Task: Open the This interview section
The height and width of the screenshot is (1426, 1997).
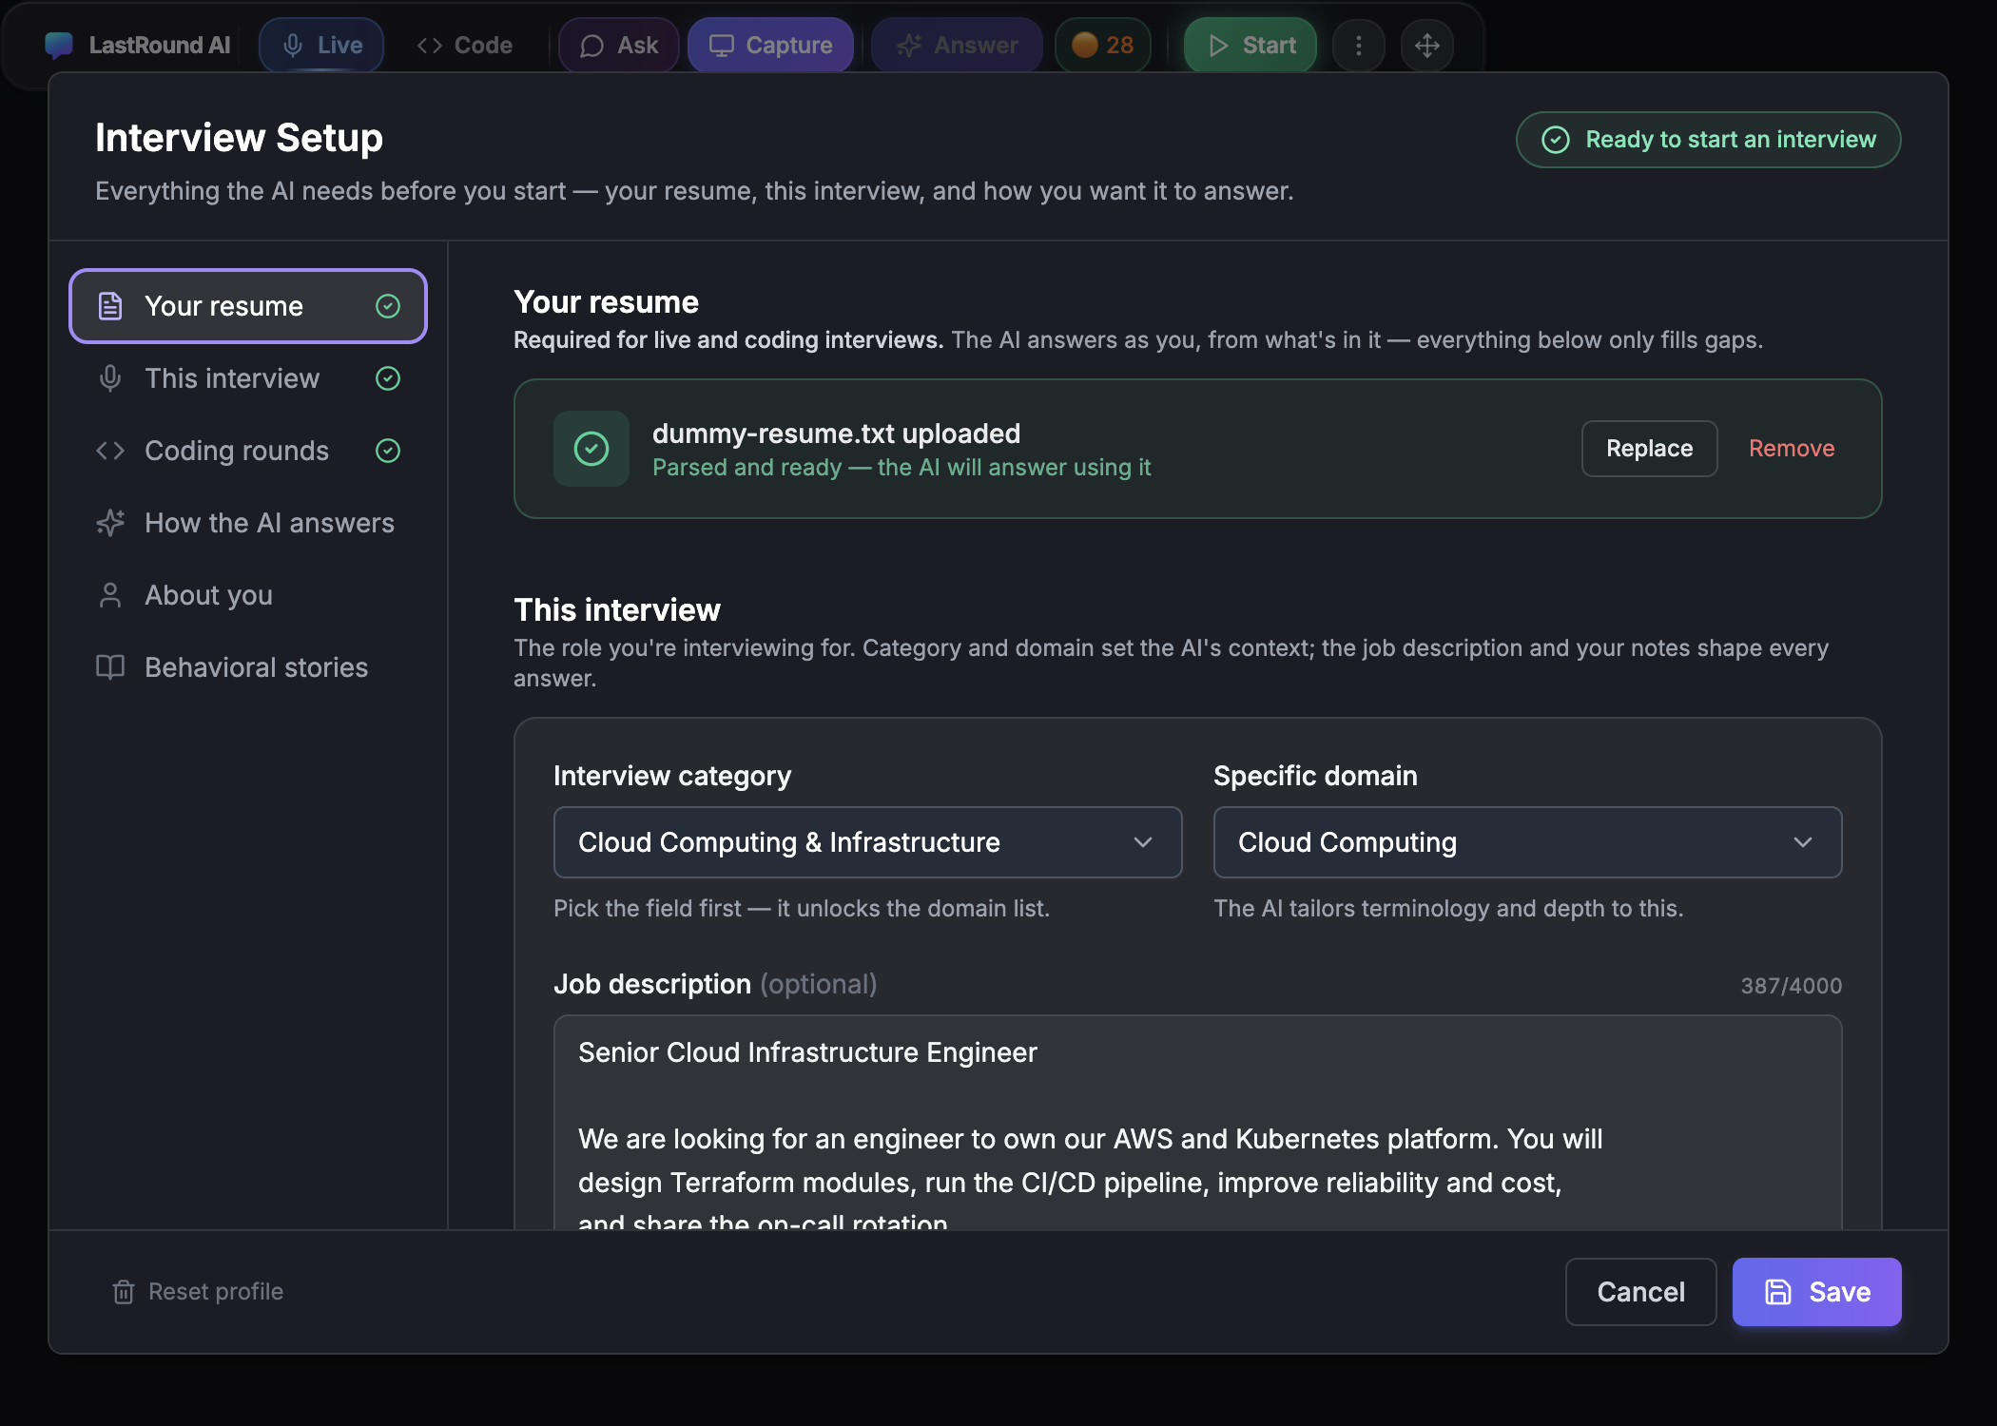Action: 248,378
